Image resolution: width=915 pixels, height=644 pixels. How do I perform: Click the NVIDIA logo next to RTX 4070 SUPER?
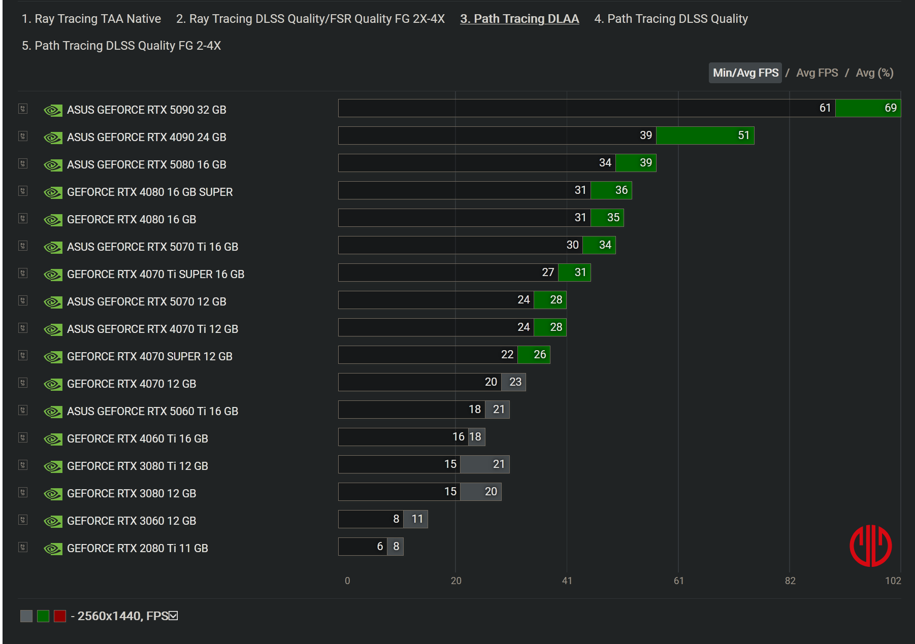point(53,357)
